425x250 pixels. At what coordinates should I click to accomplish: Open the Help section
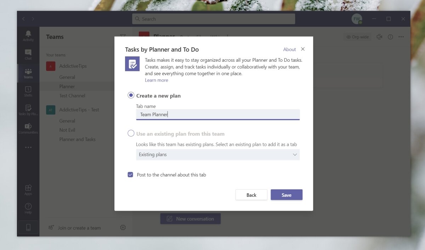[x=28, y=208]
